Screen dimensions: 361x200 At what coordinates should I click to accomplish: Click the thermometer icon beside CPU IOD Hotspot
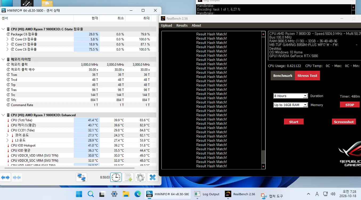8,145
